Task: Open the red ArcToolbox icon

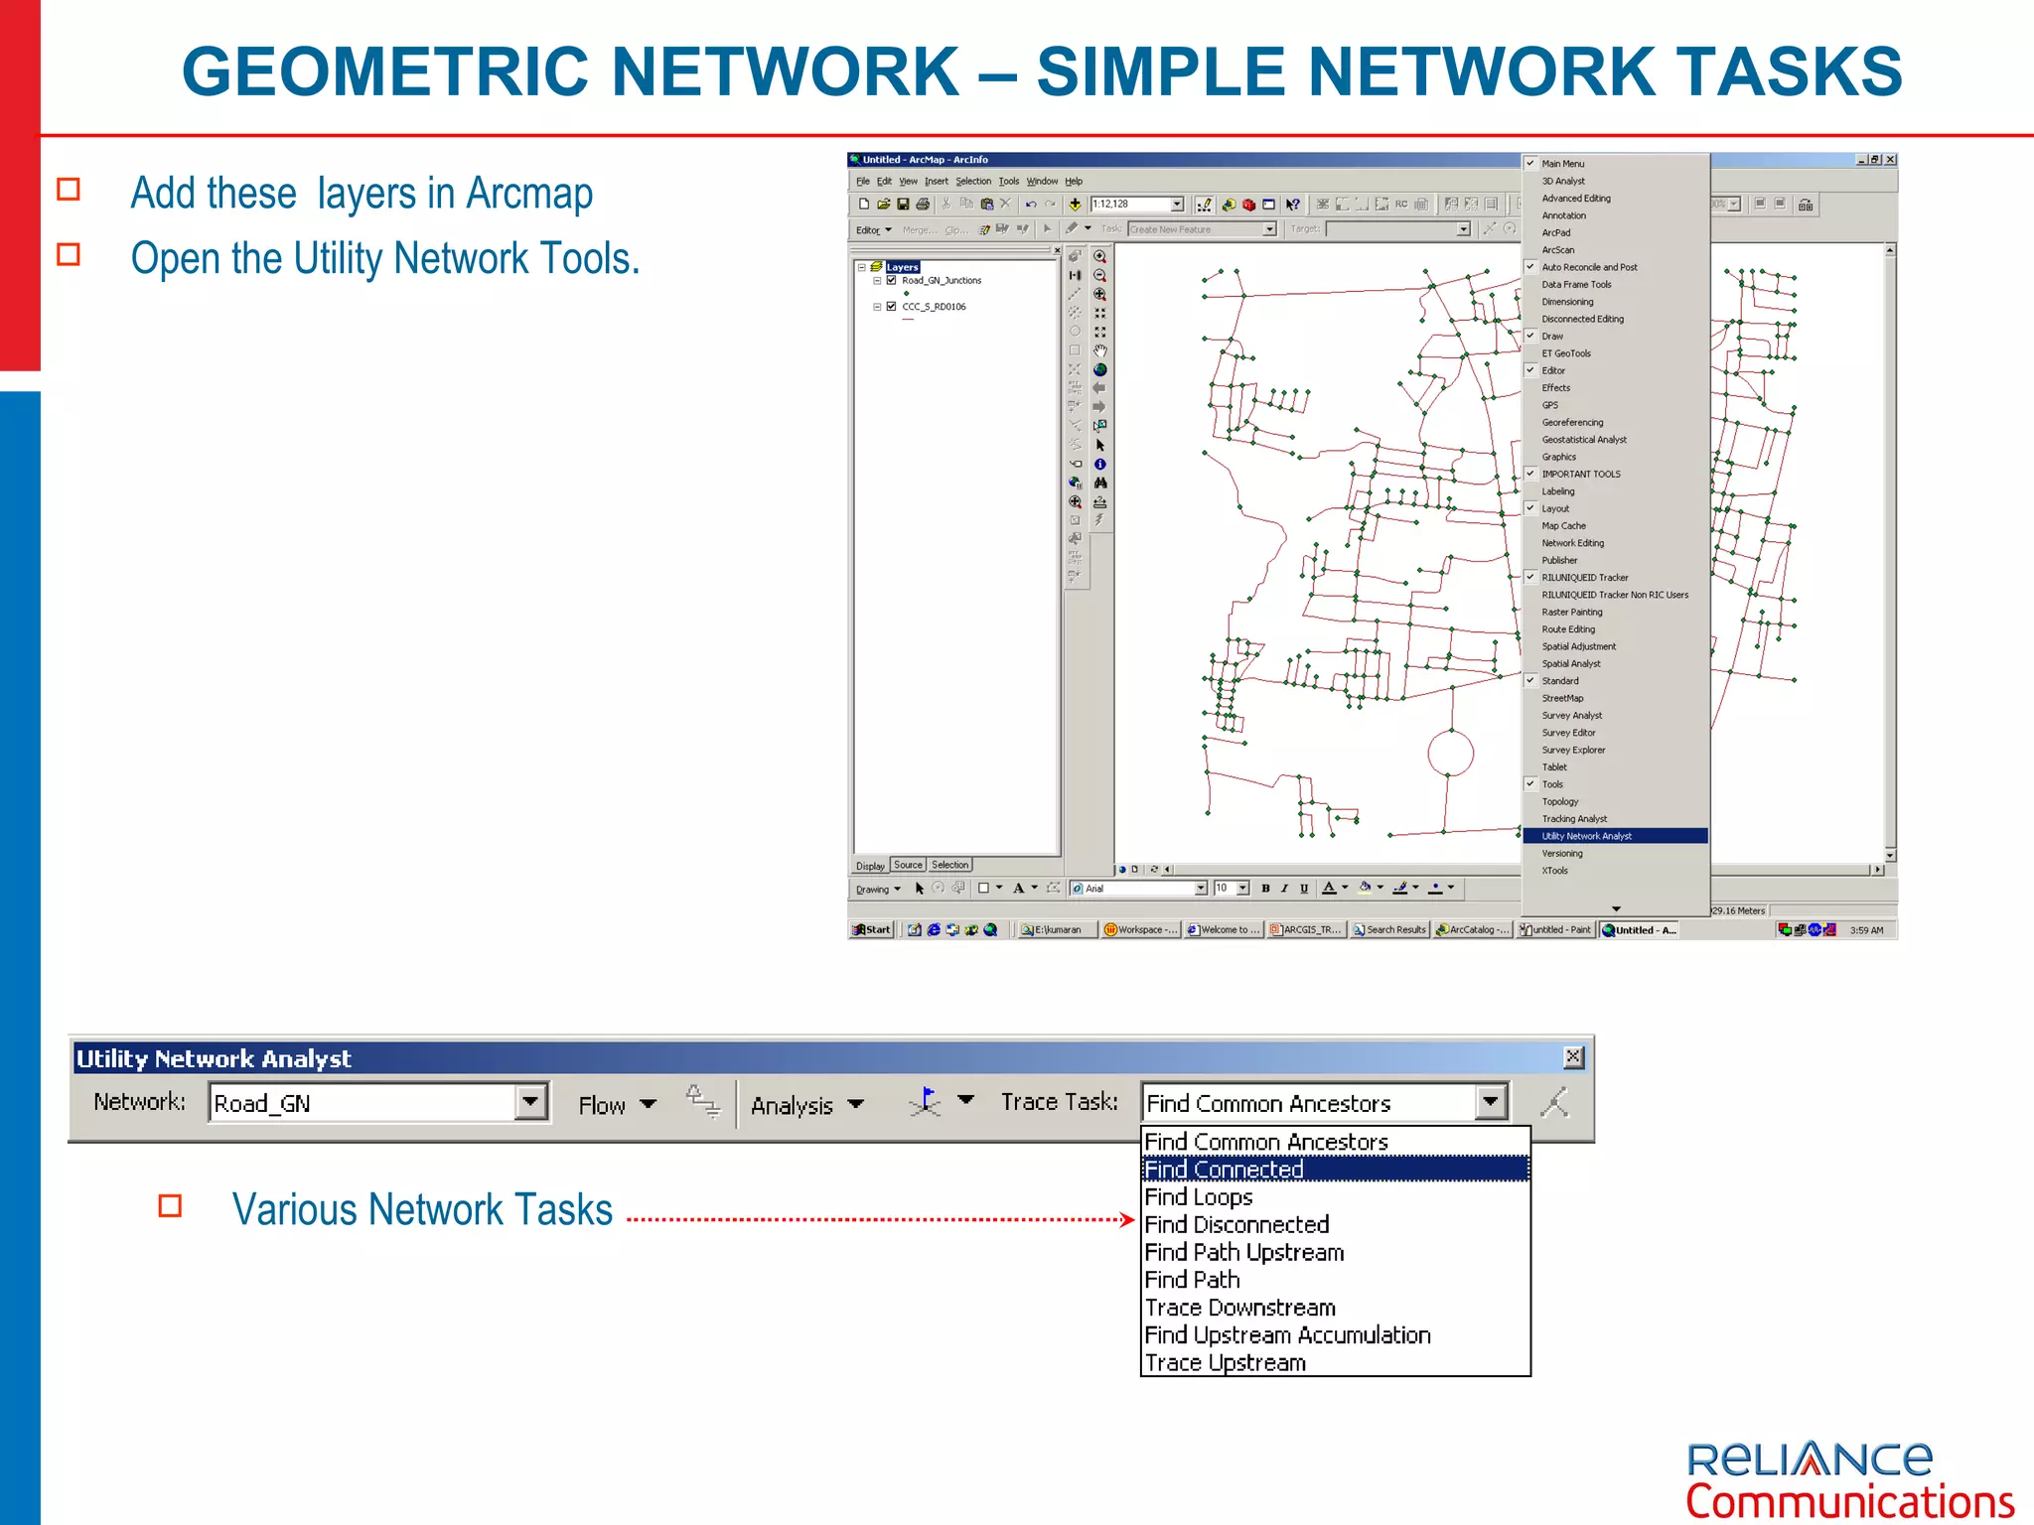Action: point(1248,205)
